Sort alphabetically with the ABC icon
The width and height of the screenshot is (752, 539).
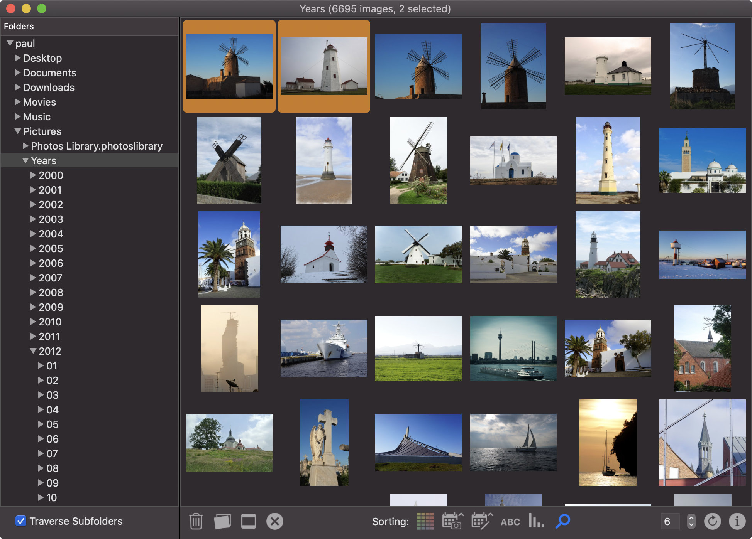point(510,522)
